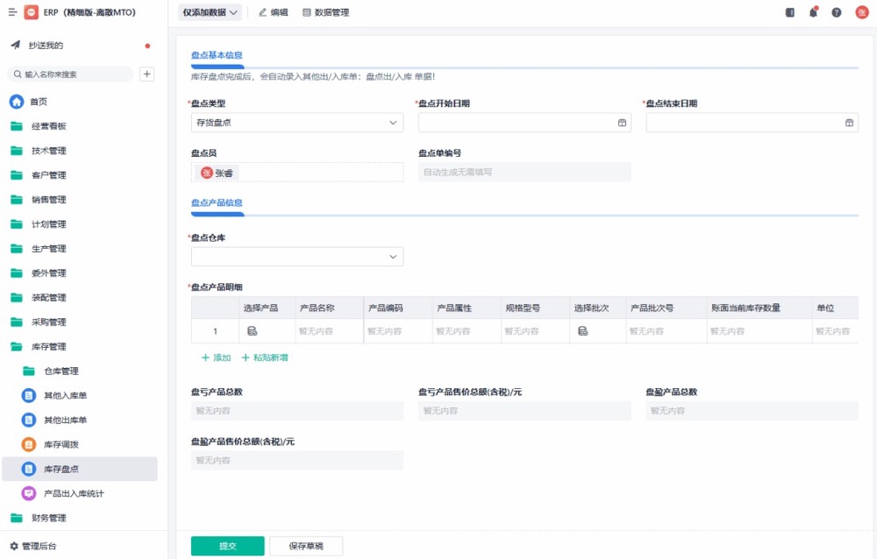The image size is (877, 559).
Task: Open 产品出入库统计 in the sidebar
Action: tap(74, 493)
